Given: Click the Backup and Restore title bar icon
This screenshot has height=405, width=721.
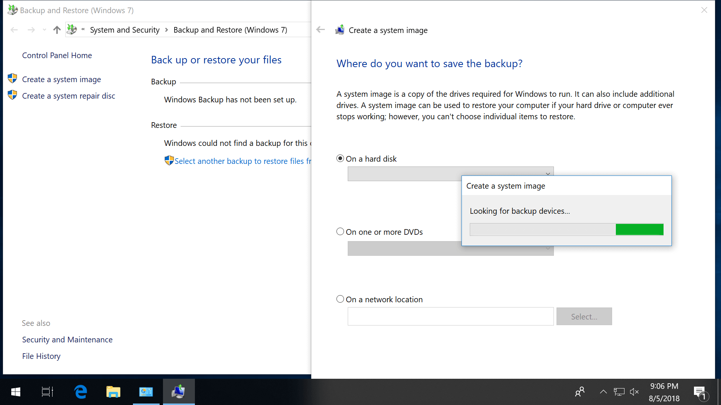Looking at the screenshot, I should pos(12,10).
